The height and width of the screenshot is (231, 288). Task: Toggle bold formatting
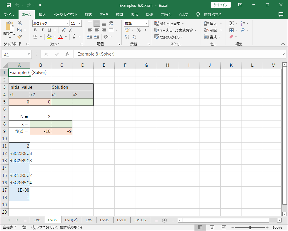35,30
